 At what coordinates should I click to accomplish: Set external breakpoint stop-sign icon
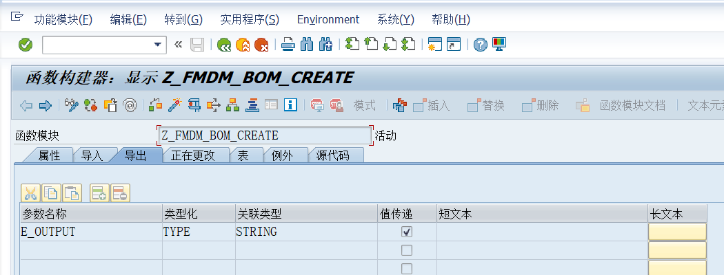(x=336, y=105)
